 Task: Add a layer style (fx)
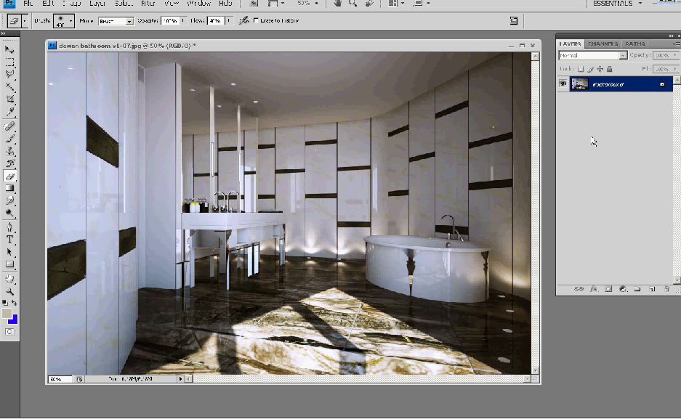[x=593, y=289]
